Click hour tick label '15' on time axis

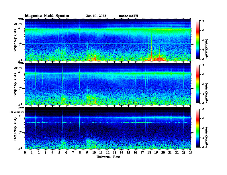(x=128, y=152)
